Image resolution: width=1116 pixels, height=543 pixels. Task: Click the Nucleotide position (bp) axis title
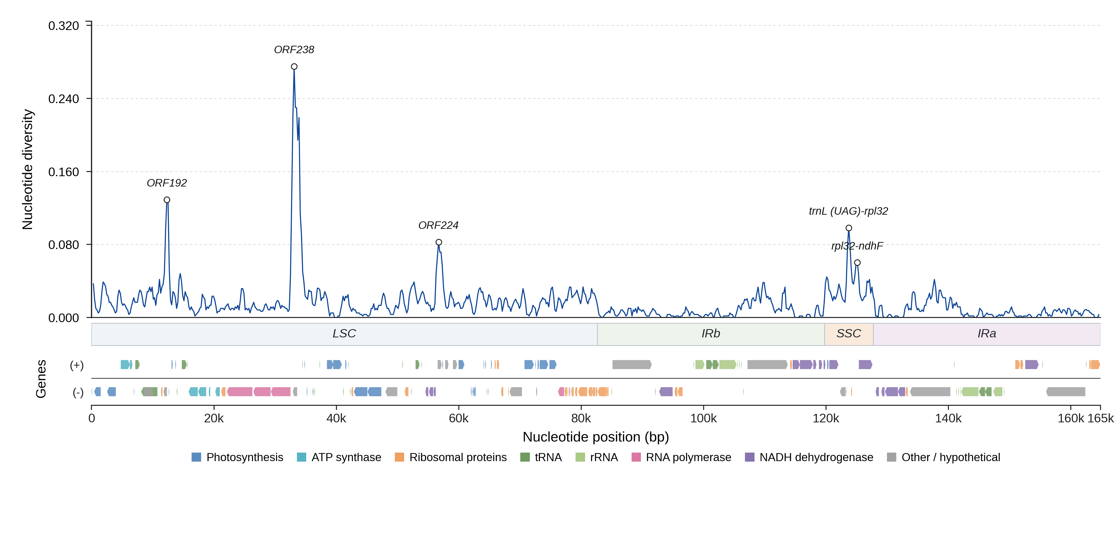(596, 437)
